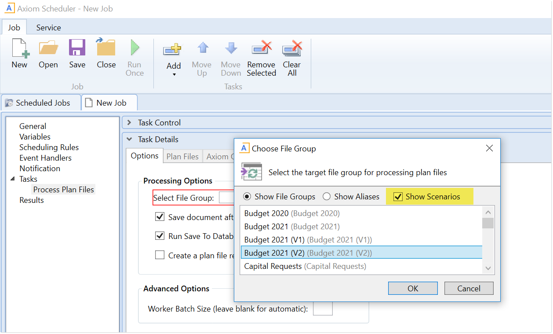Open Event Handlers in the job tree
The image size is (553, 334).
click(x=45, y=158)
